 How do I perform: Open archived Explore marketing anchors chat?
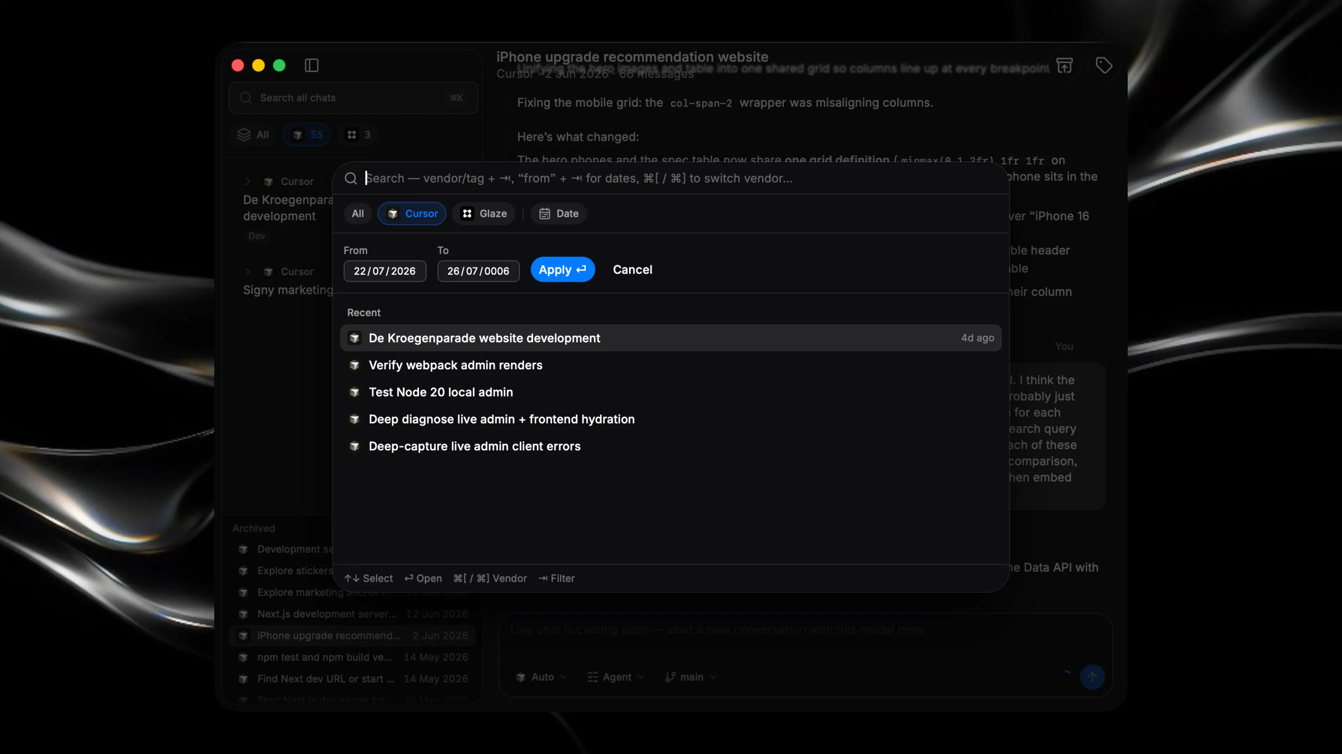(352, 593)
